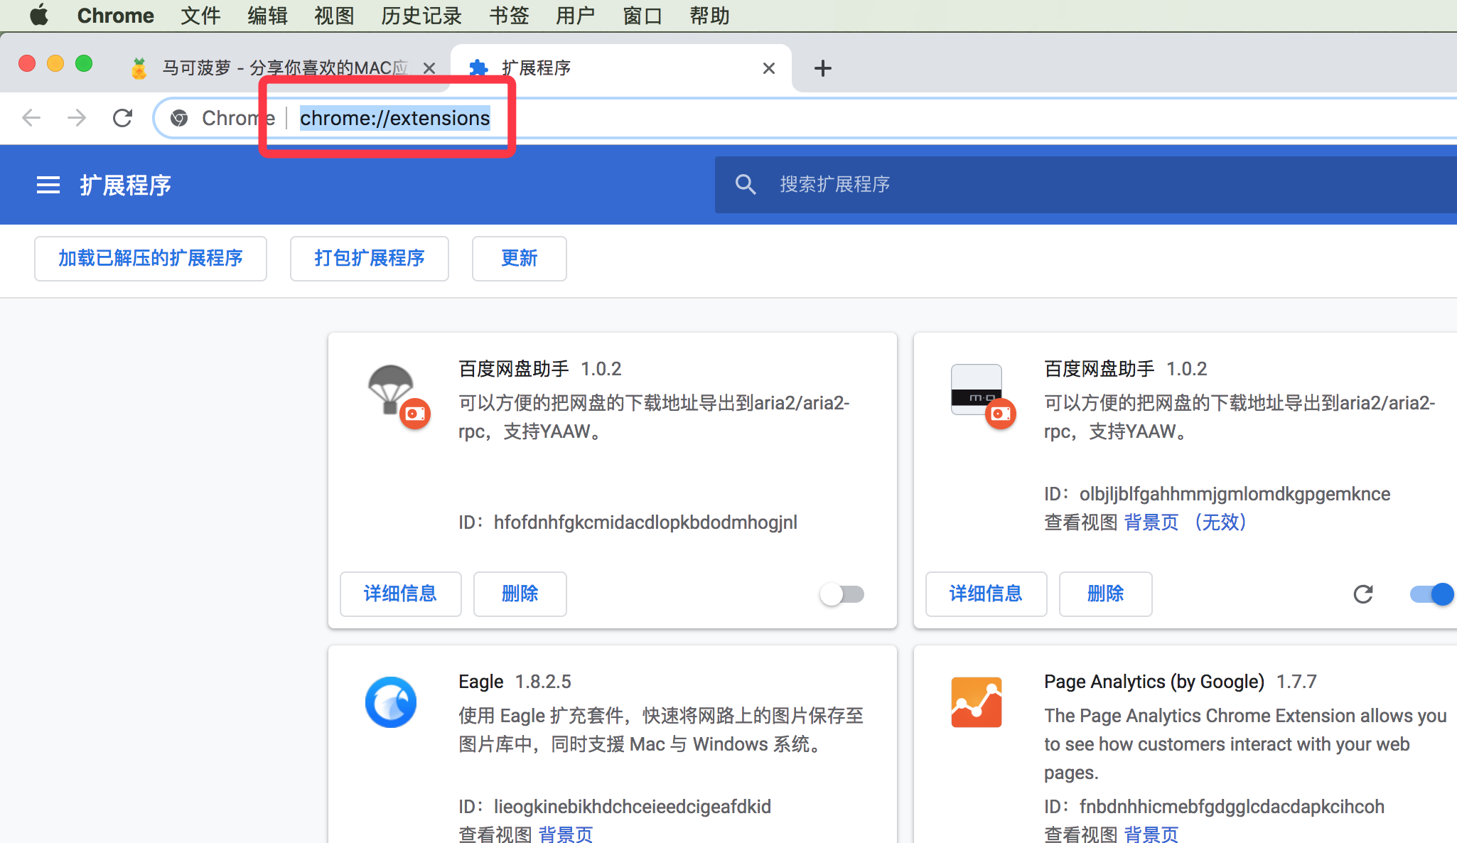Close the 扩展程序 tab
This screenshot has width=1457, height=843.
769,68
